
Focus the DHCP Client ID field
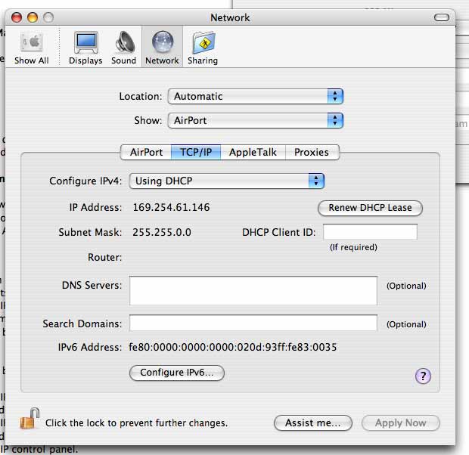pyautogui.click(x=370, y=232)
